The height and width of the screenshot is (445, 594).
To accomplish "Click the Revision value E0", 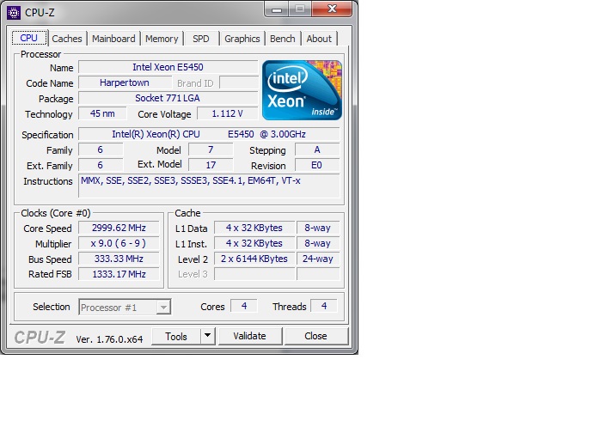I will [317, 166].
